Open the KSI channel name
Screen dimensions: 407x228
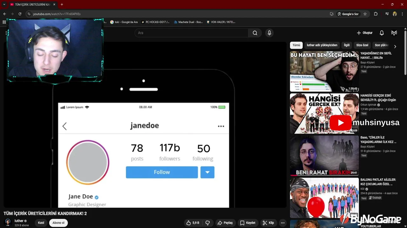point(362,189)
